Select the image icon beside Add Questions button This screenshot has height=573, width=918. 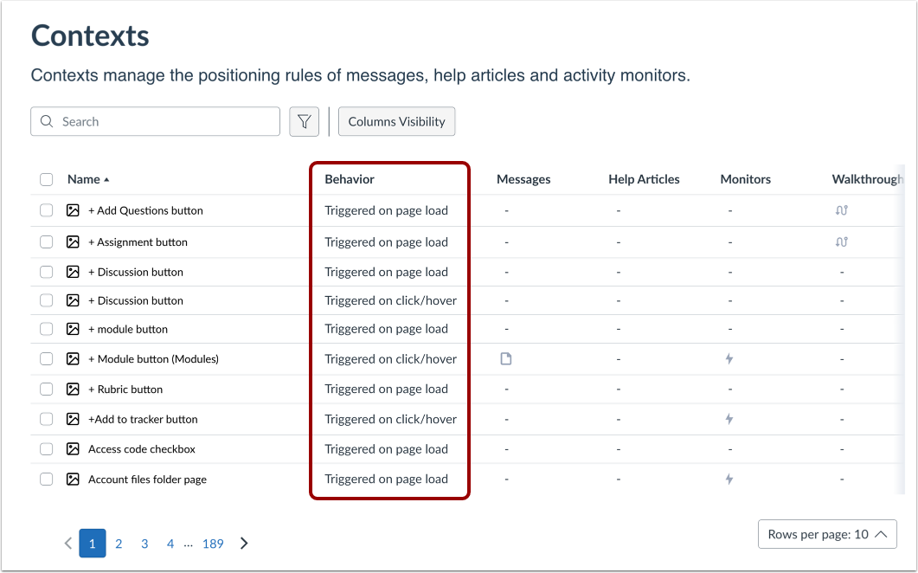tap(72, 209)
